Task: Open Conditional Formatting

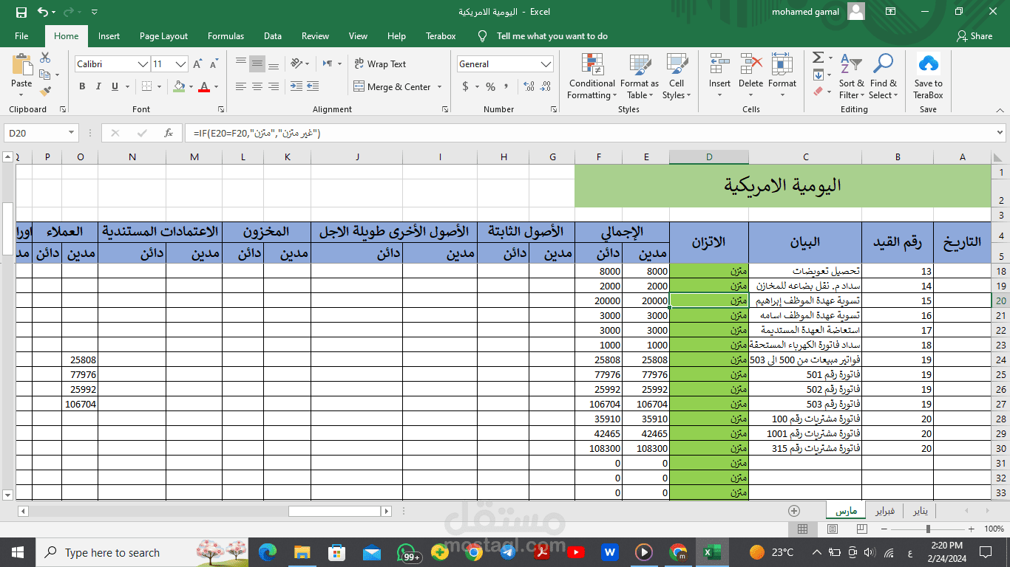Action: 592,76
